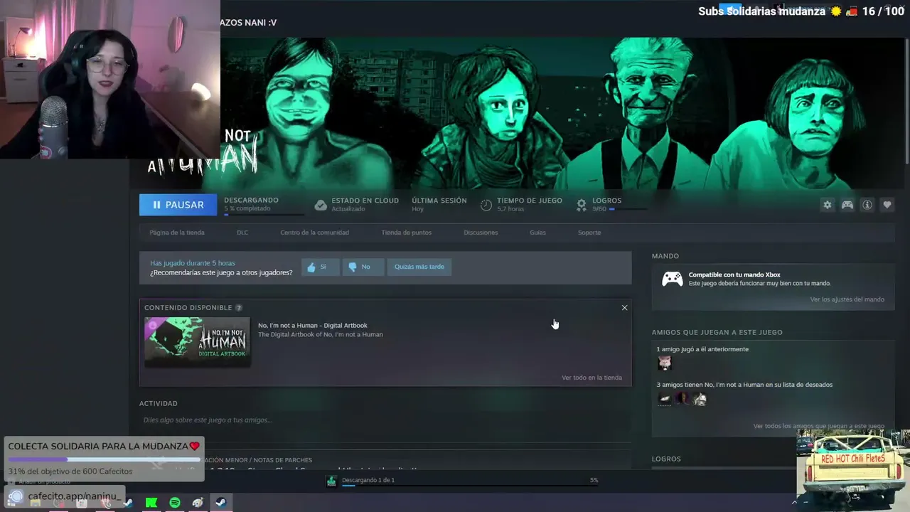This screenshot has width=910, height=512.
Task: Open the first wishlist friend avatar
Action: 665,399
